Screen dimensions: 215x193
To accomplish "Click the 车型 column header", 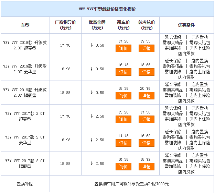I will point(25,25).
